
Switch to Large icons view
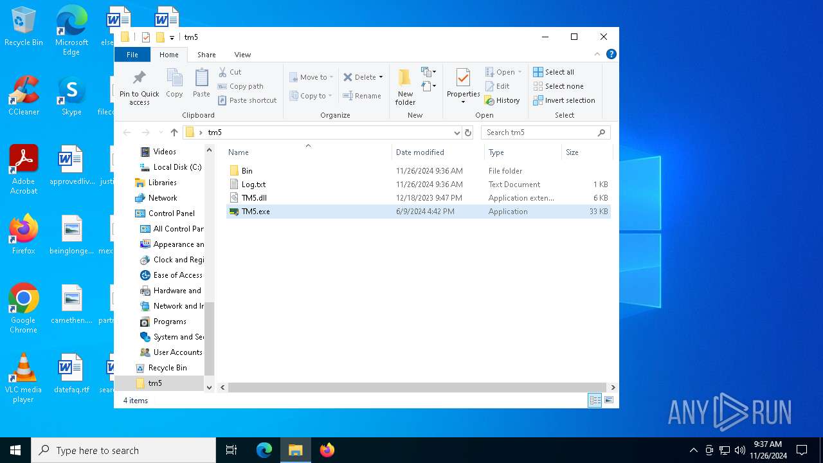click(608, 400)
